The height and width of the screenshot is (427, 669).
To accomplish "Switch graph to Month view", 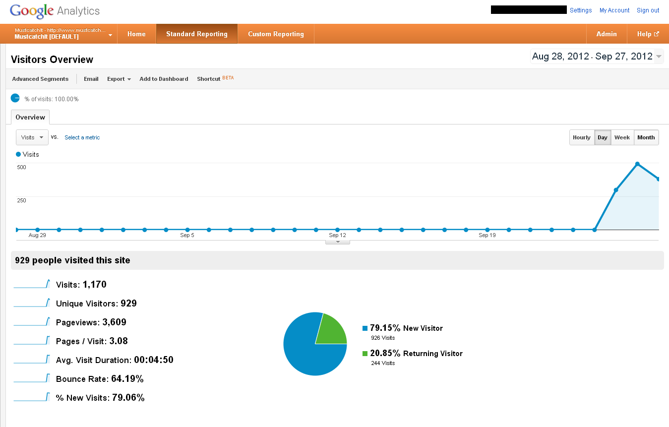I will point(646,137).
